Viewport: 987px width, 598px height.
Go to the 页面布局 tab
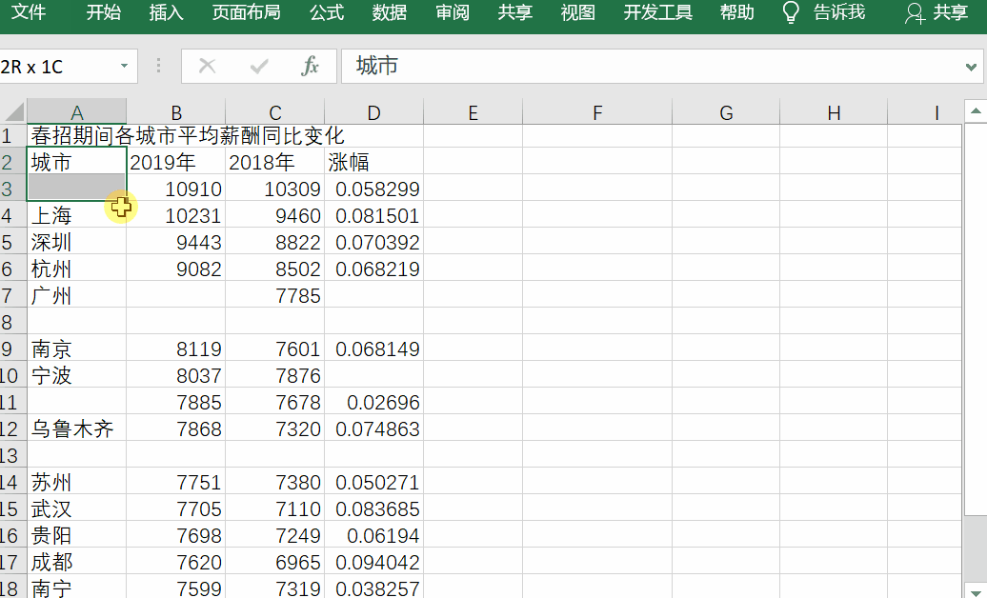click(x=246, y=12)
